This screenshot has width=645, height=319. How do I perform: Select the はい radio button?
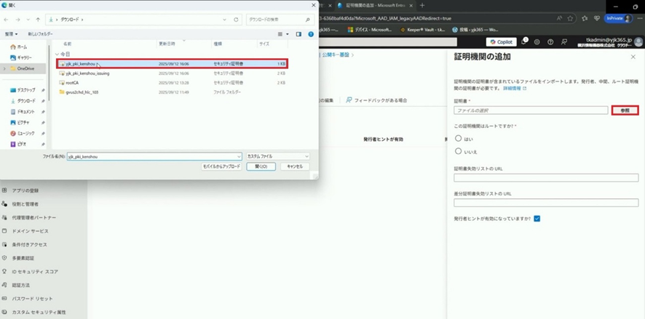(458, 138)
